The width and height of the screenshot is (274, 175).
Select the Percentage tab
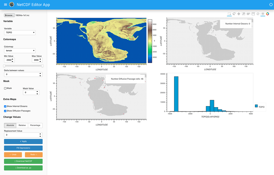(35, 125)
